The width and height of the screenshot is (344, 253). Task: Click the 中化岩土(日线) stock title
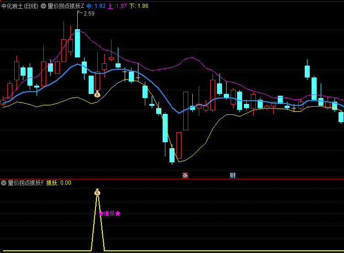tap(20, 6)
